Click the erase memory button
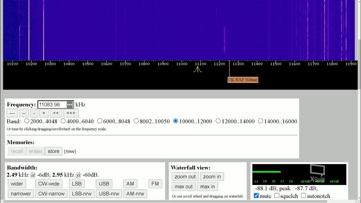Screen dimensions: 361x203 pyautogui.click(x=36, y=151)
